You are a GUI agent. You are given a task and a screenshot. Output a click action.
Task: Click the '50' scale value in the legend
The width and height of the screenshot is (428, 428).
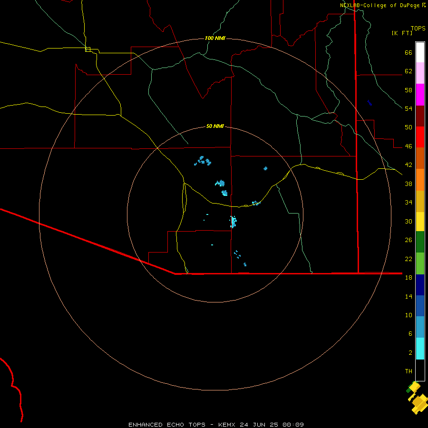pos(409,127)
